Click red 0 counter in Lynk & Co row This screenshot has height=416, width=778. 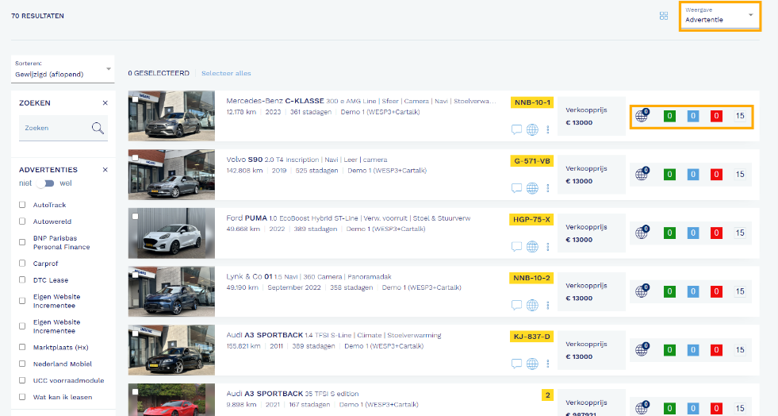pos(716,292)
